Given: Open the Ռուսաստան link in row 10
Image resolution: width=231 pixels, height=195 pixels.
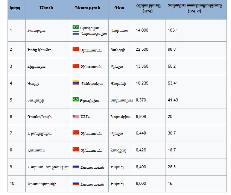Looking at the screenshot, I should 91,184.
